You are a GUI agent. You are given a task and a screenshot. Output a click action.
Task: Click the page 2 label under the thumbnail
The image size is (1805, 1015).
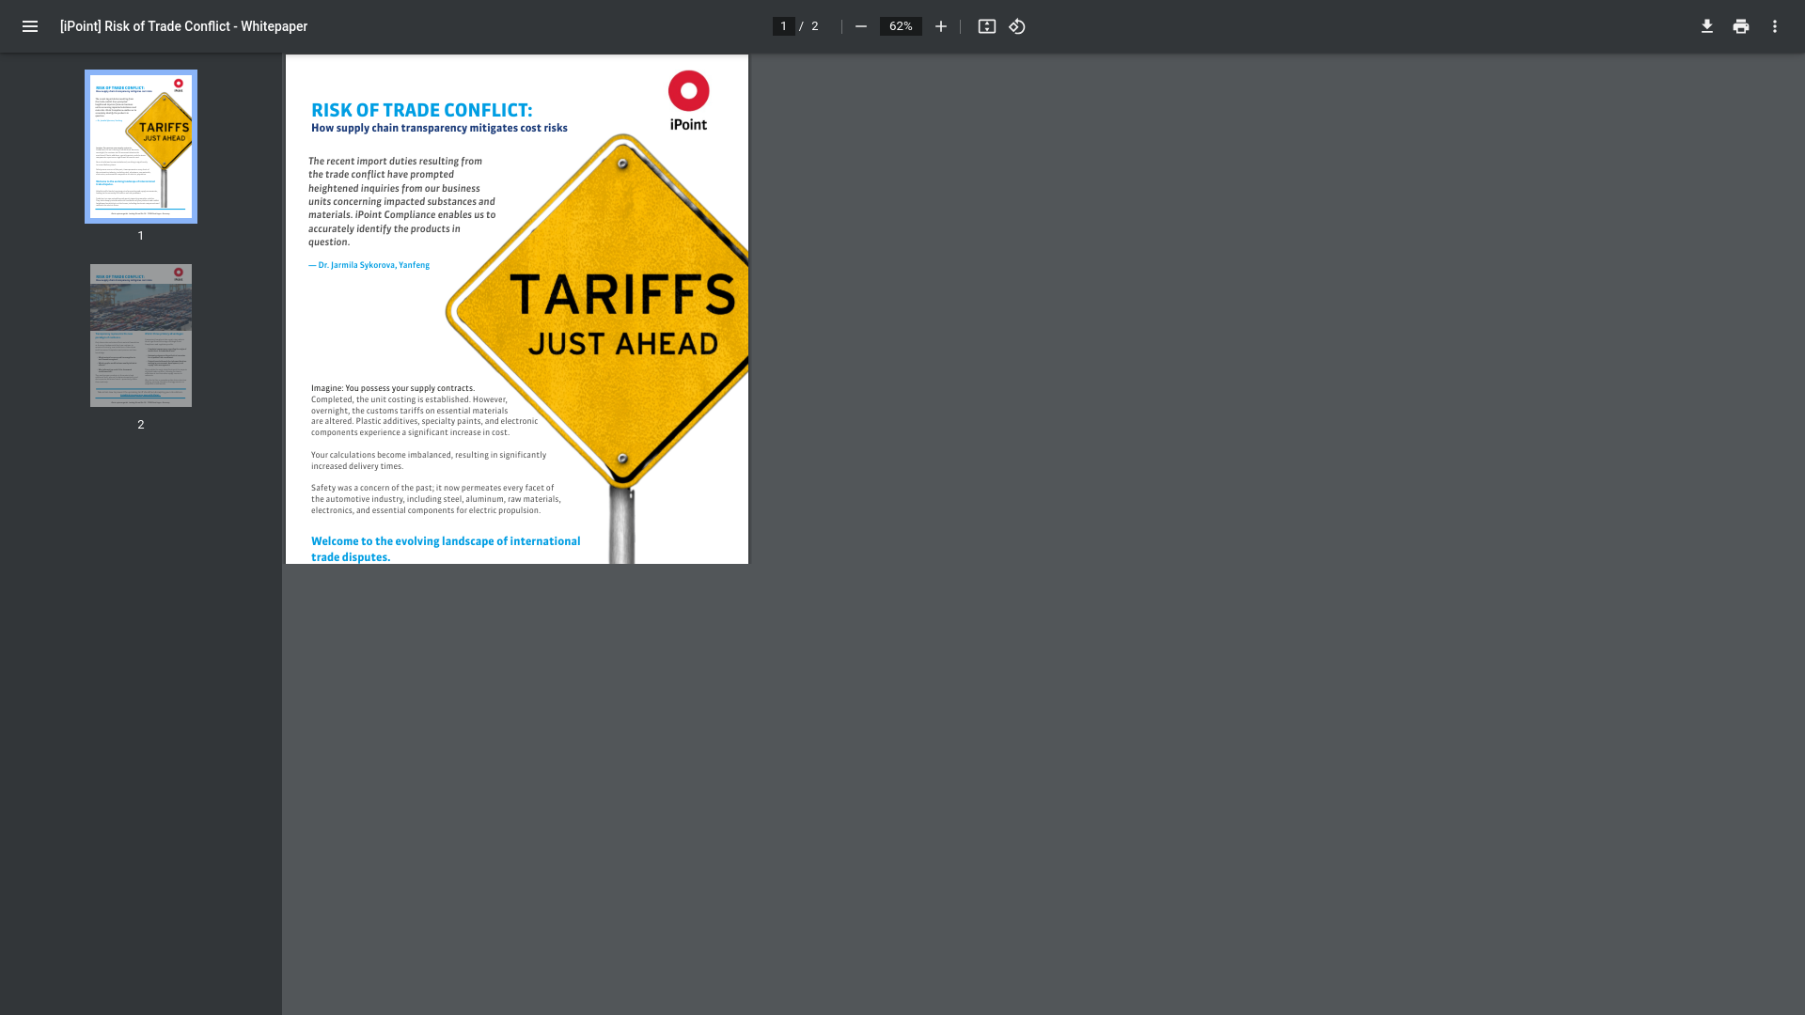pos(141,425)
